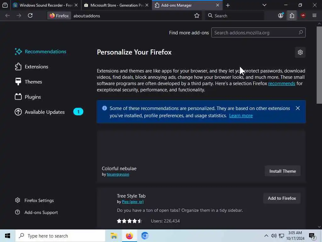Show hidden system tray icons
Viewport: 322px width, 242px height.
[266, 236]
